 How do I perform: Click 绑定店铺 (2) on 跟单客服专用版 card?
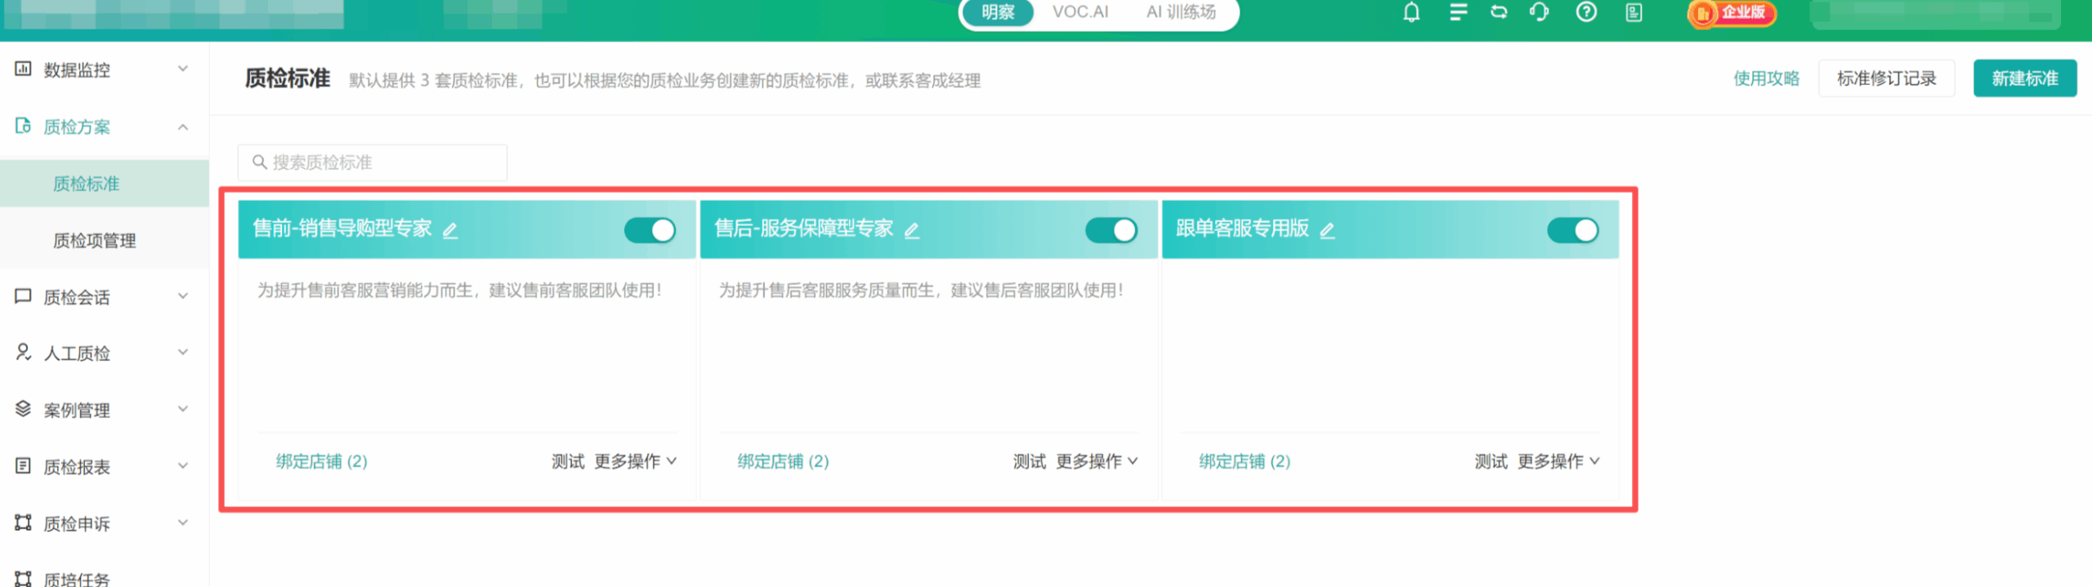click(1245, 461)
